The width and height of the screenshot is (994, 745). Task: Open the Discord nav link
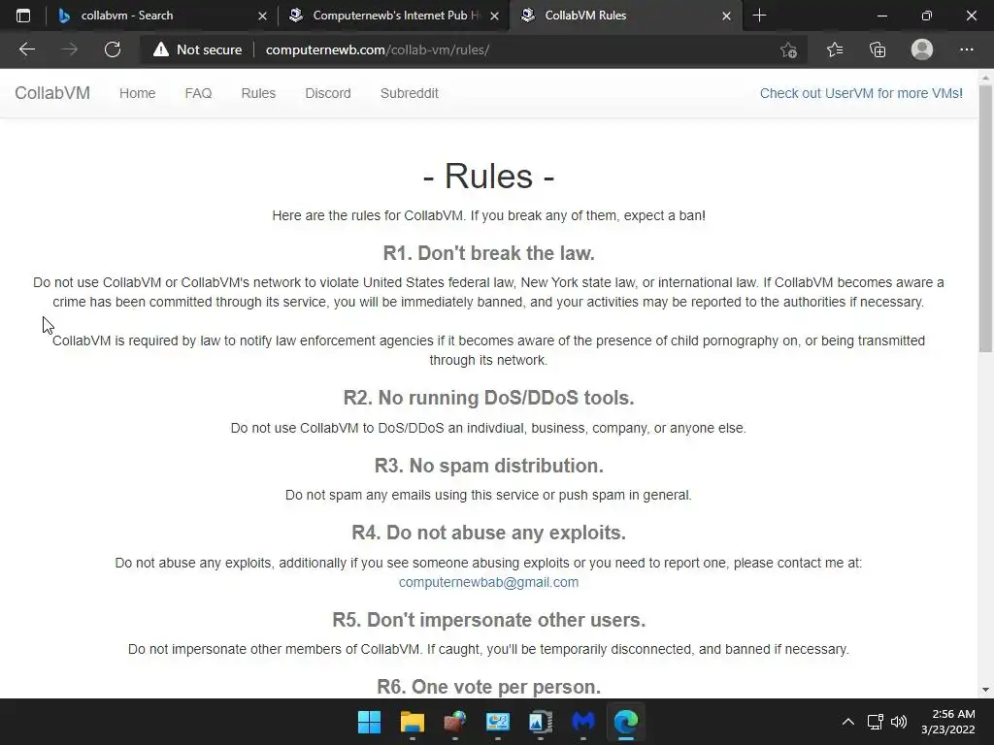point(328,93)
